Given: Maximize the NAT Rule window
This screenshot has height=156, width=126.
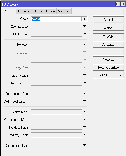Looking at the screenshot, I should tap(117, 4).
